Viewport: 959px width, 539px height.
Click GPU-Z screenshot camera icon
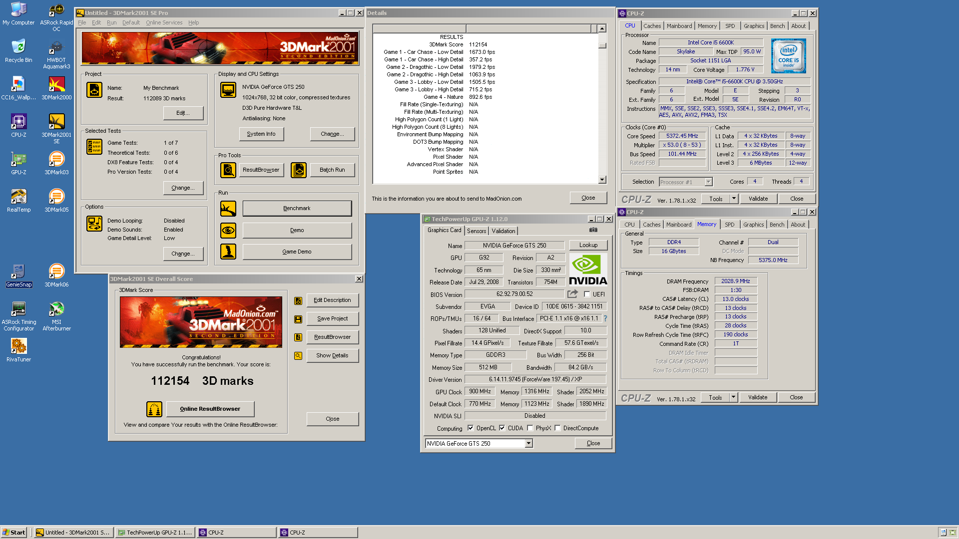click(x=593, y=230)
